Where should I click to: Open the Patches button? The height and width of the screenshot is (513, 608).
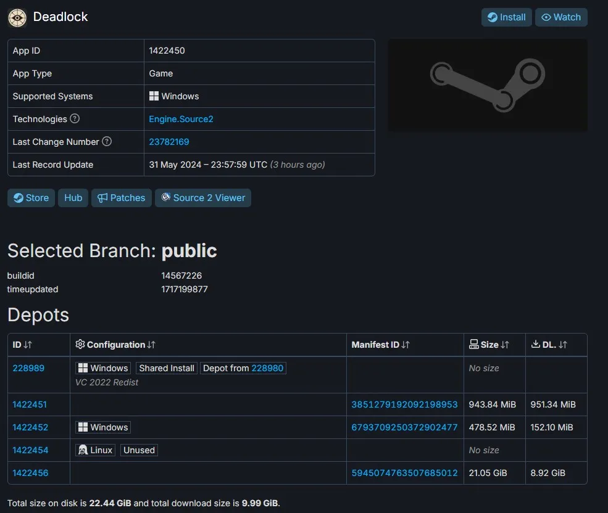click(122, 198)
